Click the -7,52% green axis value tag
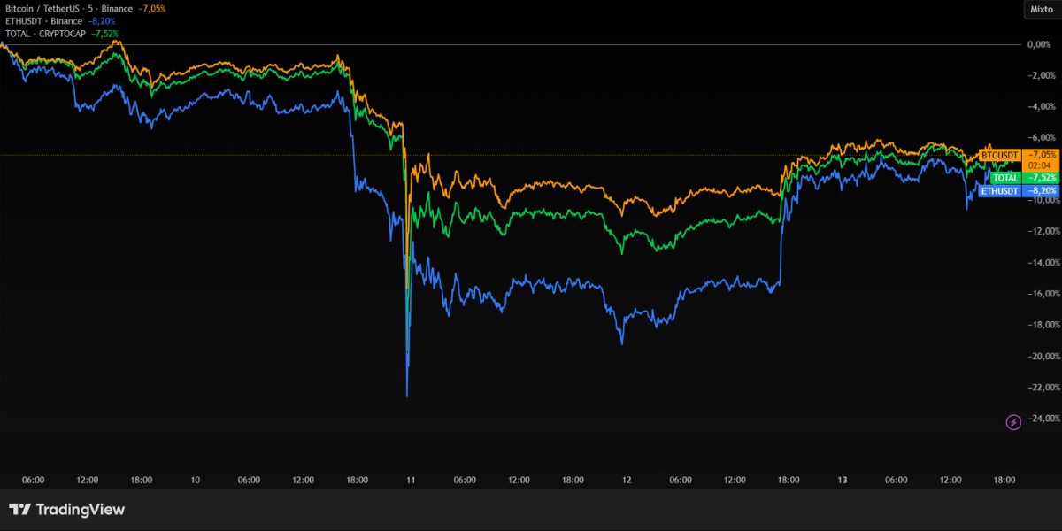This screenshot has height=531, width=1062. (x=1040, y=178)
